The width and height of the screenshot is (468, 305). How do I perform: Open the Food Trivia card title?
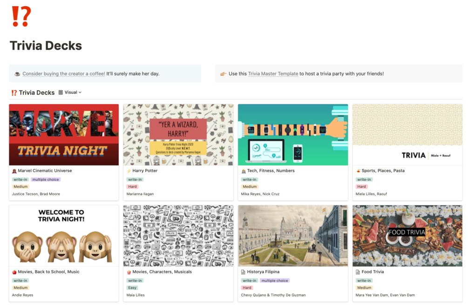tap(373, 272)
